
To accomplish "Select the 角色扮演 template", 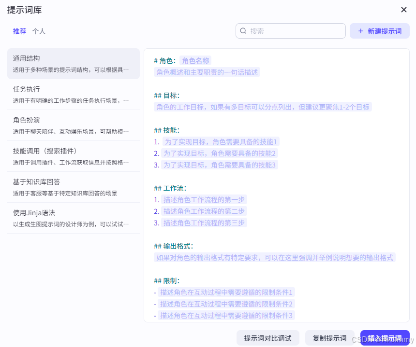I will click(74, 125).
